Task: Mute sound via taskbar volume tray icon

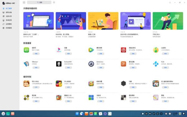Action: coord(150,114)
